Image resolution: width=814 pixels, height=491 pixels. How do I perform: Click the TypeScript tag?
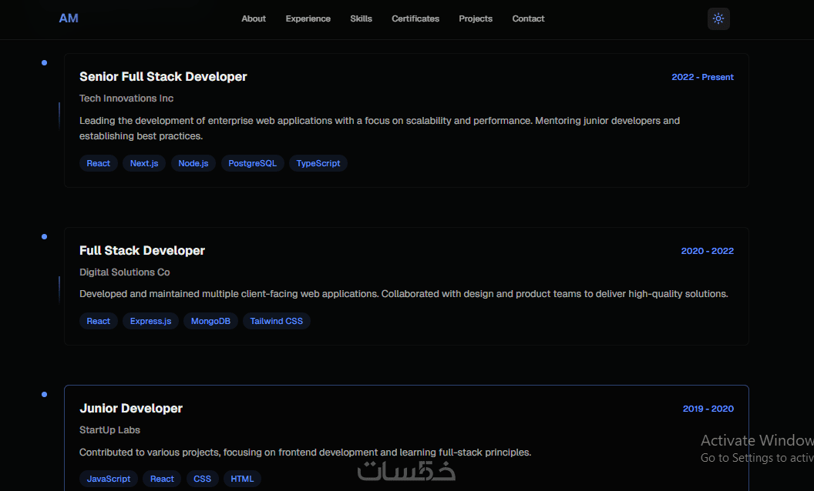pos(318,163)
